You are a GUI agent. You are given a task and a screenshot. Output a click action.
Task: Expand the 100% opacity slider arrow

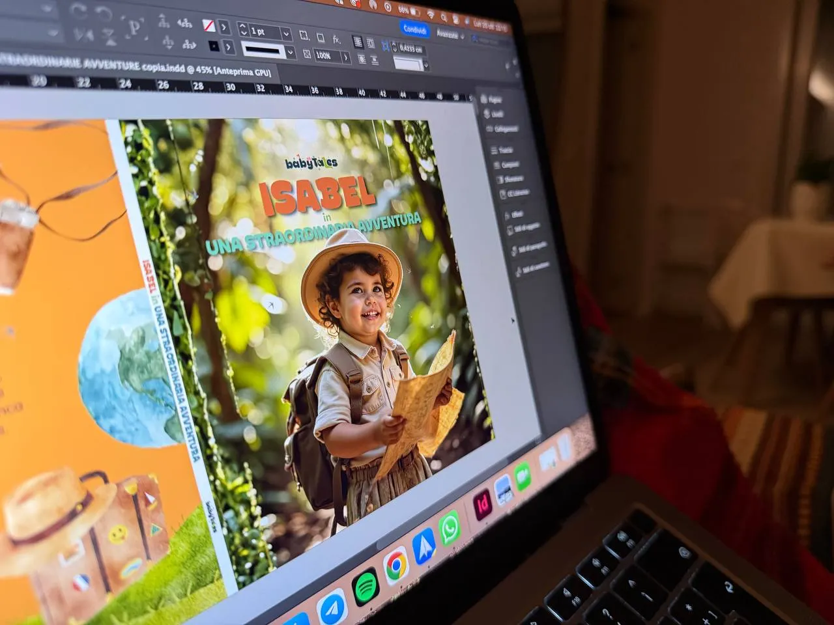[345, 58]
